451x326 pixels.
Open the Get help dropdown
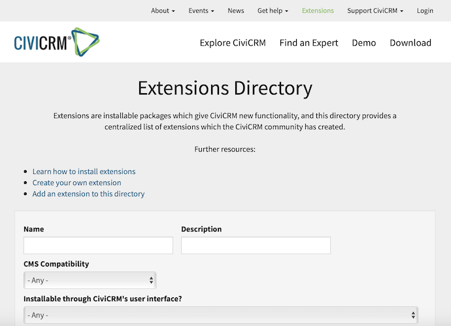tap(273, 10)
